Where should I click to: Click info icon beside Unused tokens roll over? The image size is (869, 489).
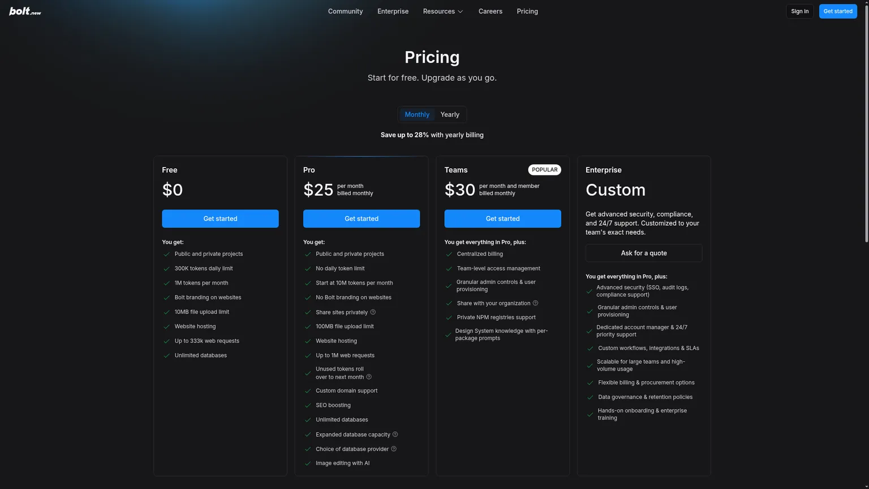pos(369,377)
